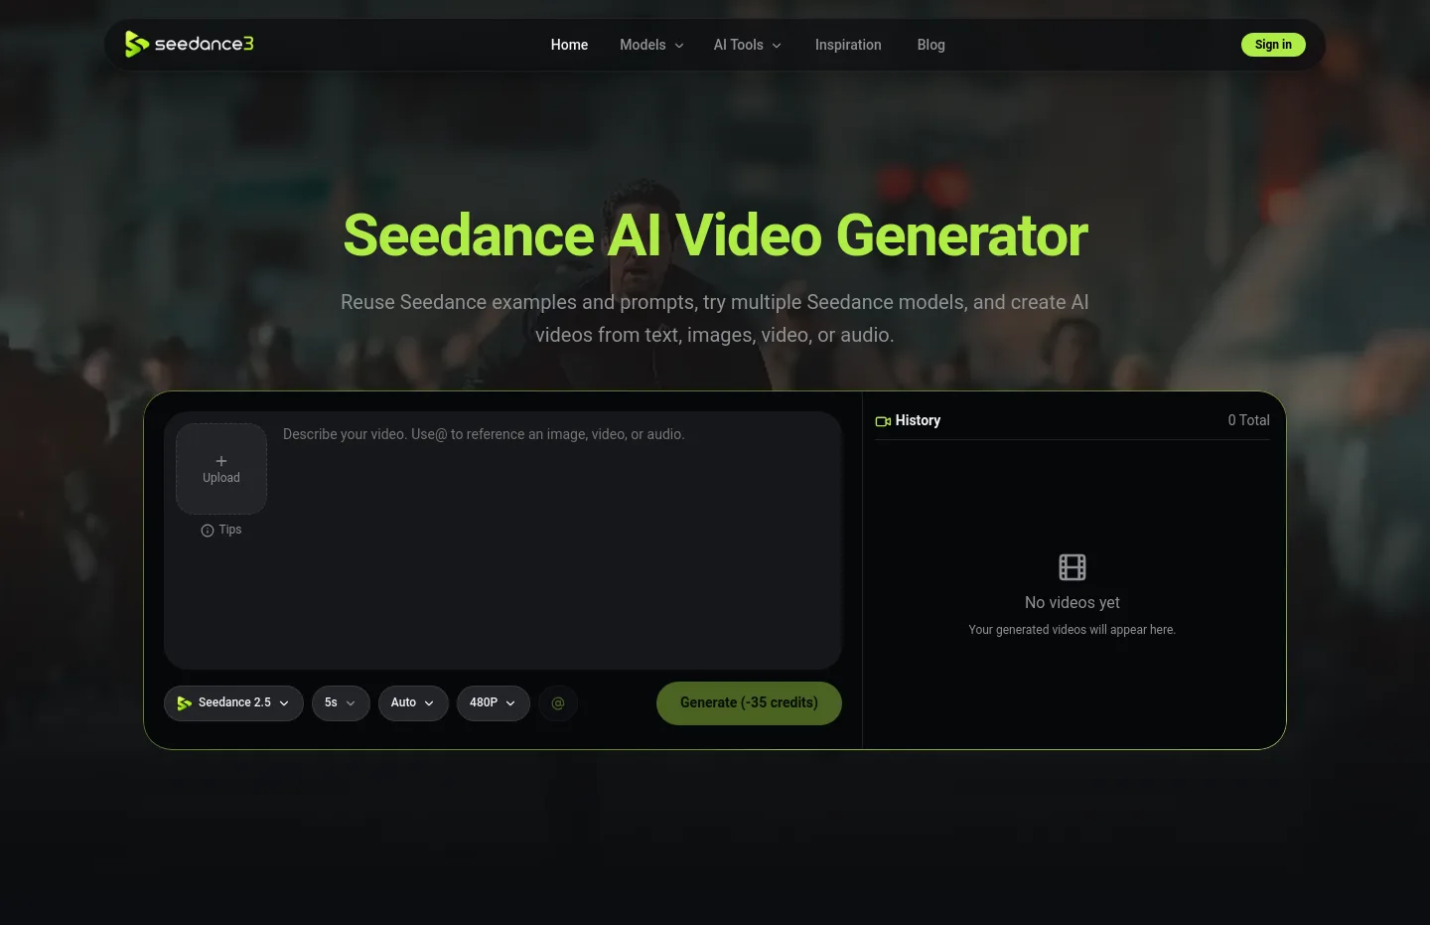Click the Sign in button
This screenshot has height=925, width=1430.
tap(1273, 45)
